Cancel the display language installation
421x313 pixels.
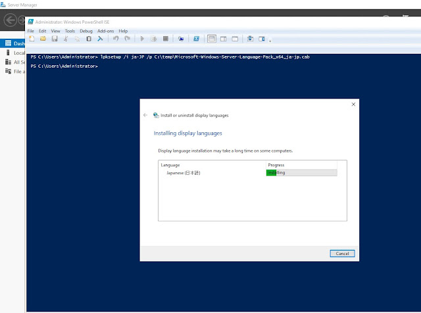(342, 253)
